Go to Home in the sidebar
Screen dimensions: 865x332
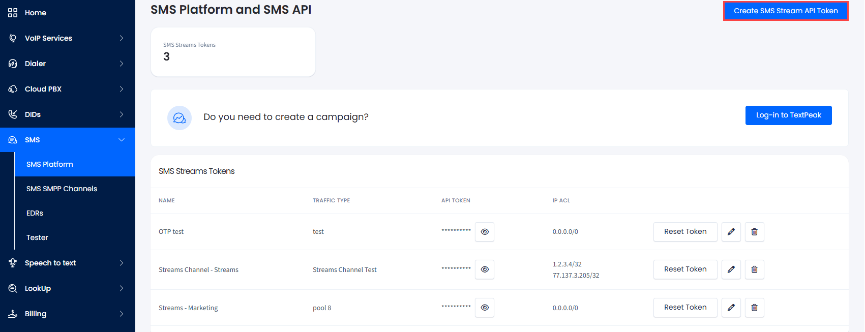tap(36, 13)
